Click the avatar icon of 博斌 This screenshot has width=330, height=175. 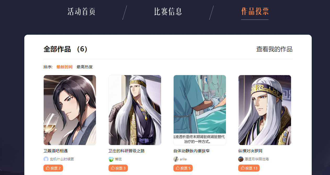click(111, 159)
